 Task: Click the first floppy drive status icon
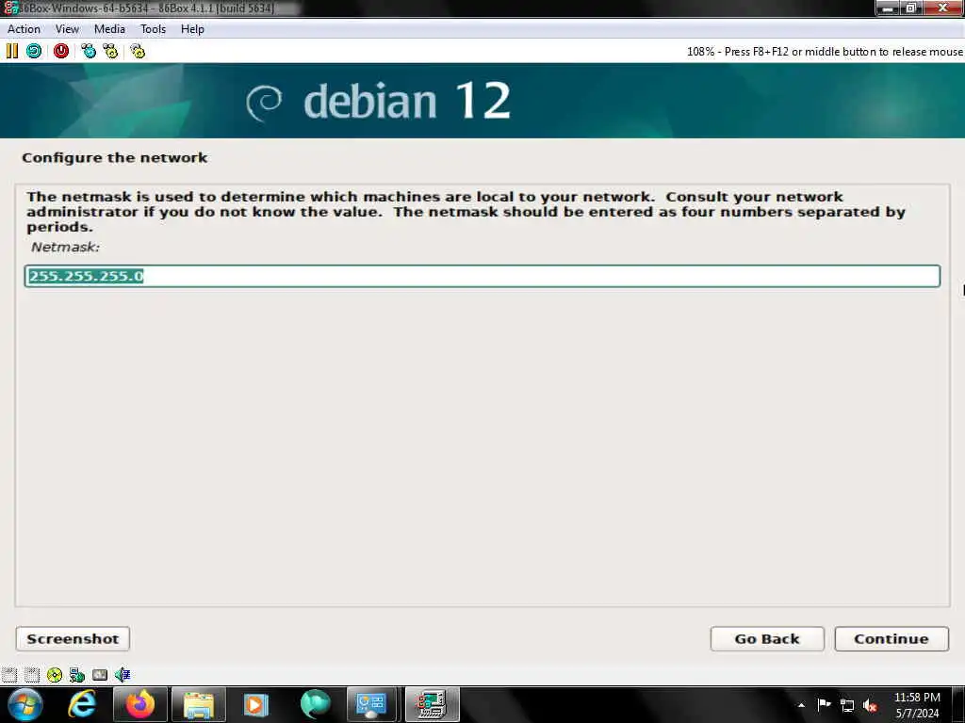click(x=9, y=675)
